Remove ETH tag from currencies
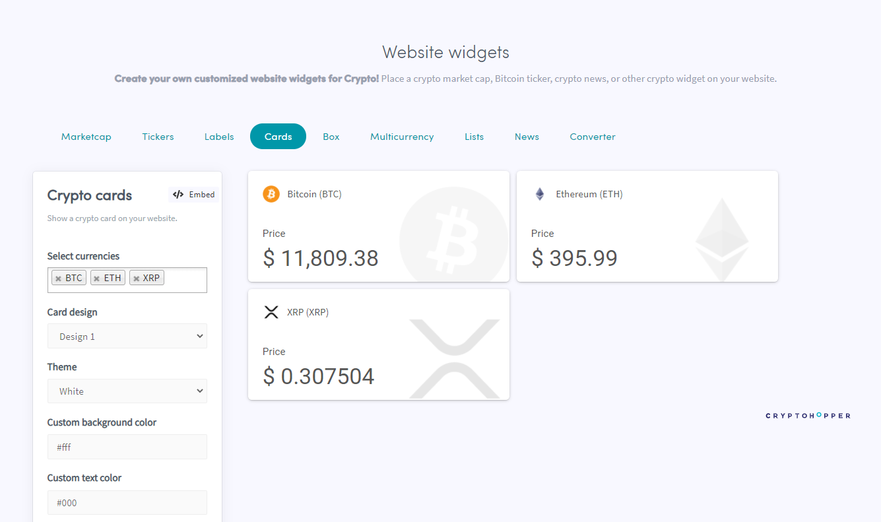The width and height of the screenshot is (881, 522). [96, 278]
